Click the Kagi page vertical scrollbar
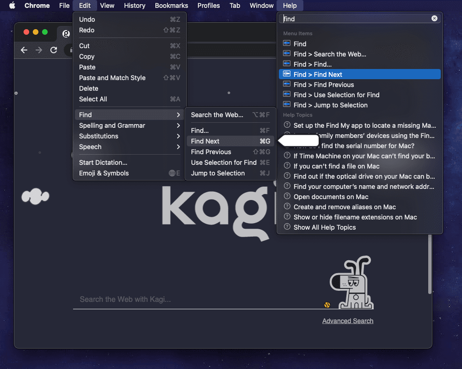Image resolution: width=462 pixels, height=369 pixels. (430, 264)
